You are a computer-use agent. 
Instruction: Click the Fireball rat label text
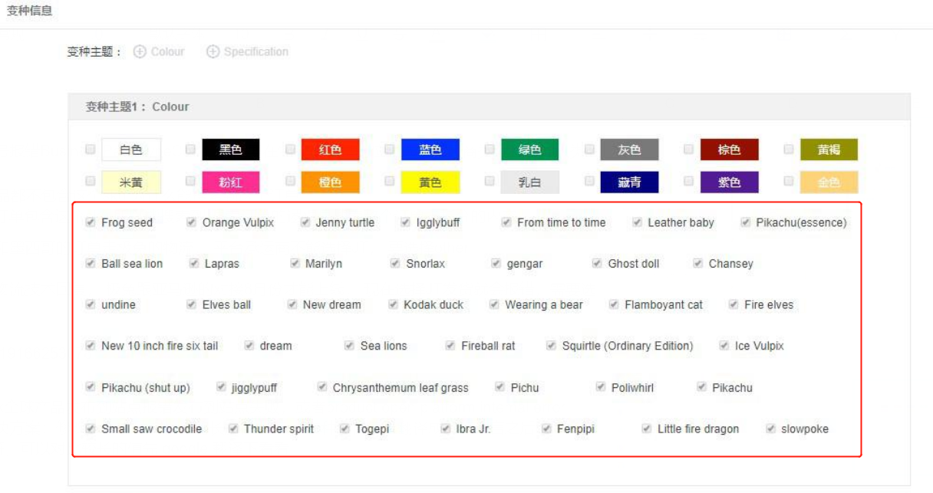(x=488, y=347)
